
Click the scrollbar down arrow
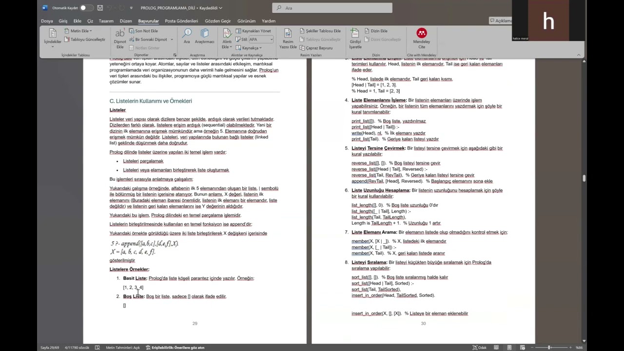point(584,341)
